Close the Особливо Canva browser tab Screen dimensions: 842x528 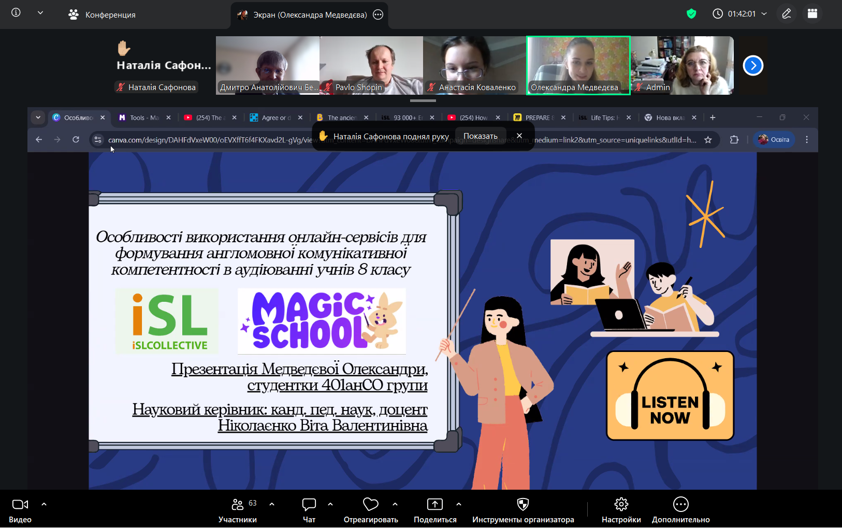tap(103, 118)
